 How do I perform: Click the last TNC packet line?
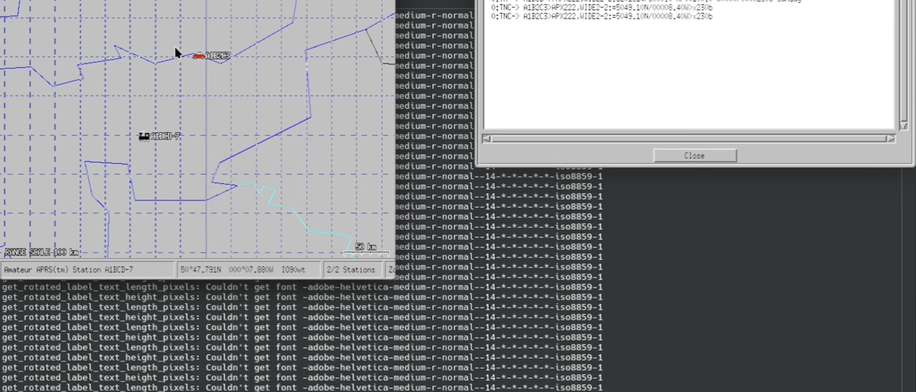point(602,16)
